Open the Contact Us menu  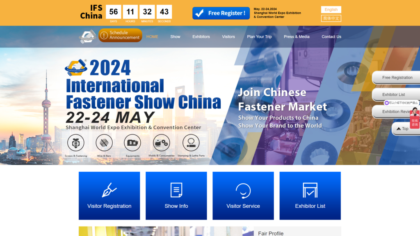point(331,36)
